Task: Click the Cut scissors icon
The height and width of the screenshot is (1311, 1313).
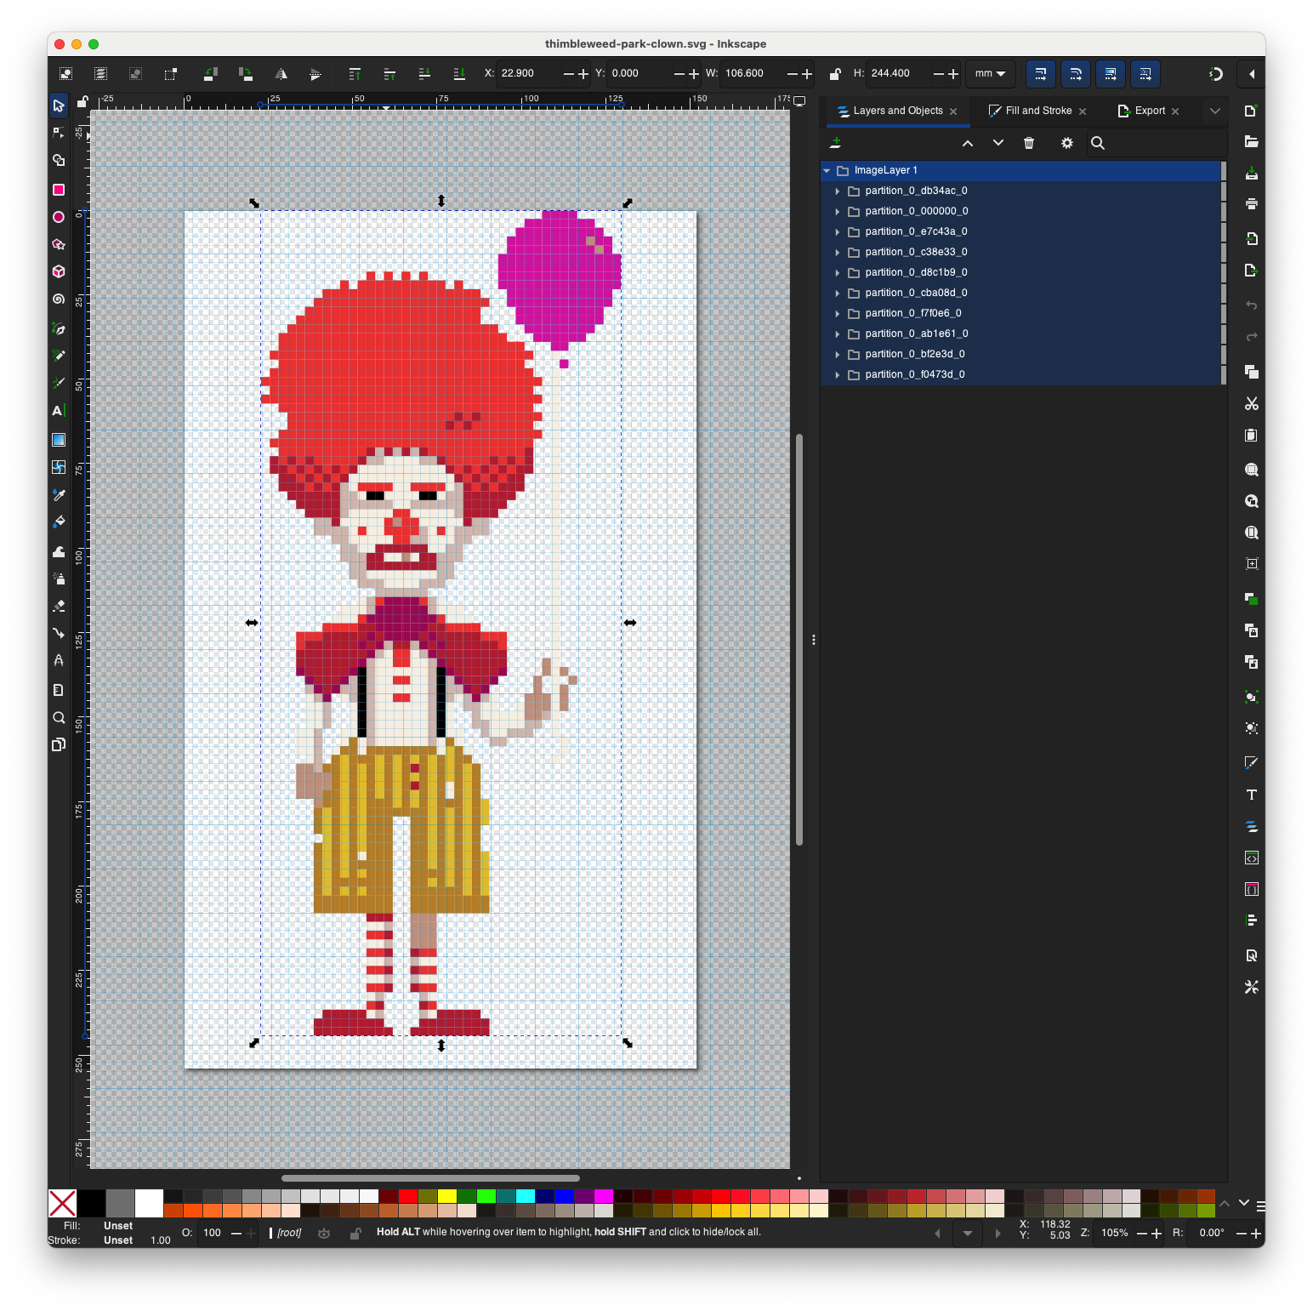Action: coord(1251,403)
